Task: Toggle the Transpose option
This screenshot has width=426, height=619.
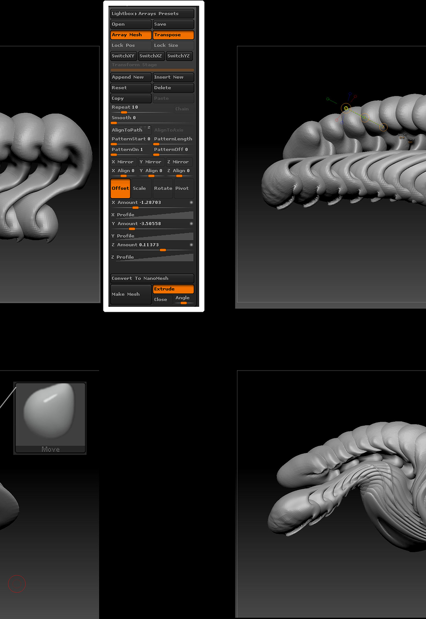Action: tap(173, 35)
